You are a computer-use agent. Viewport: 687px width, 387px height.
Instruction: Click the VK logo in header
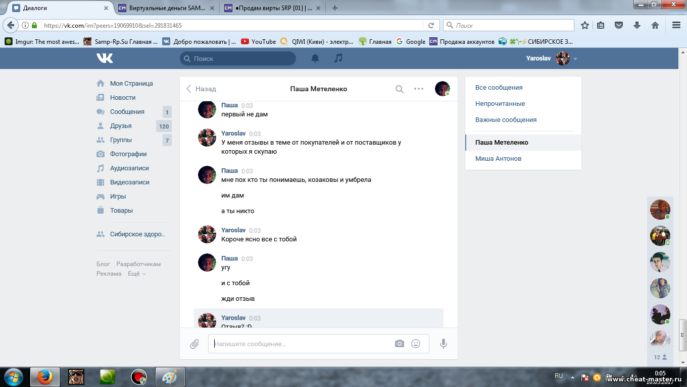click(105, 58)
